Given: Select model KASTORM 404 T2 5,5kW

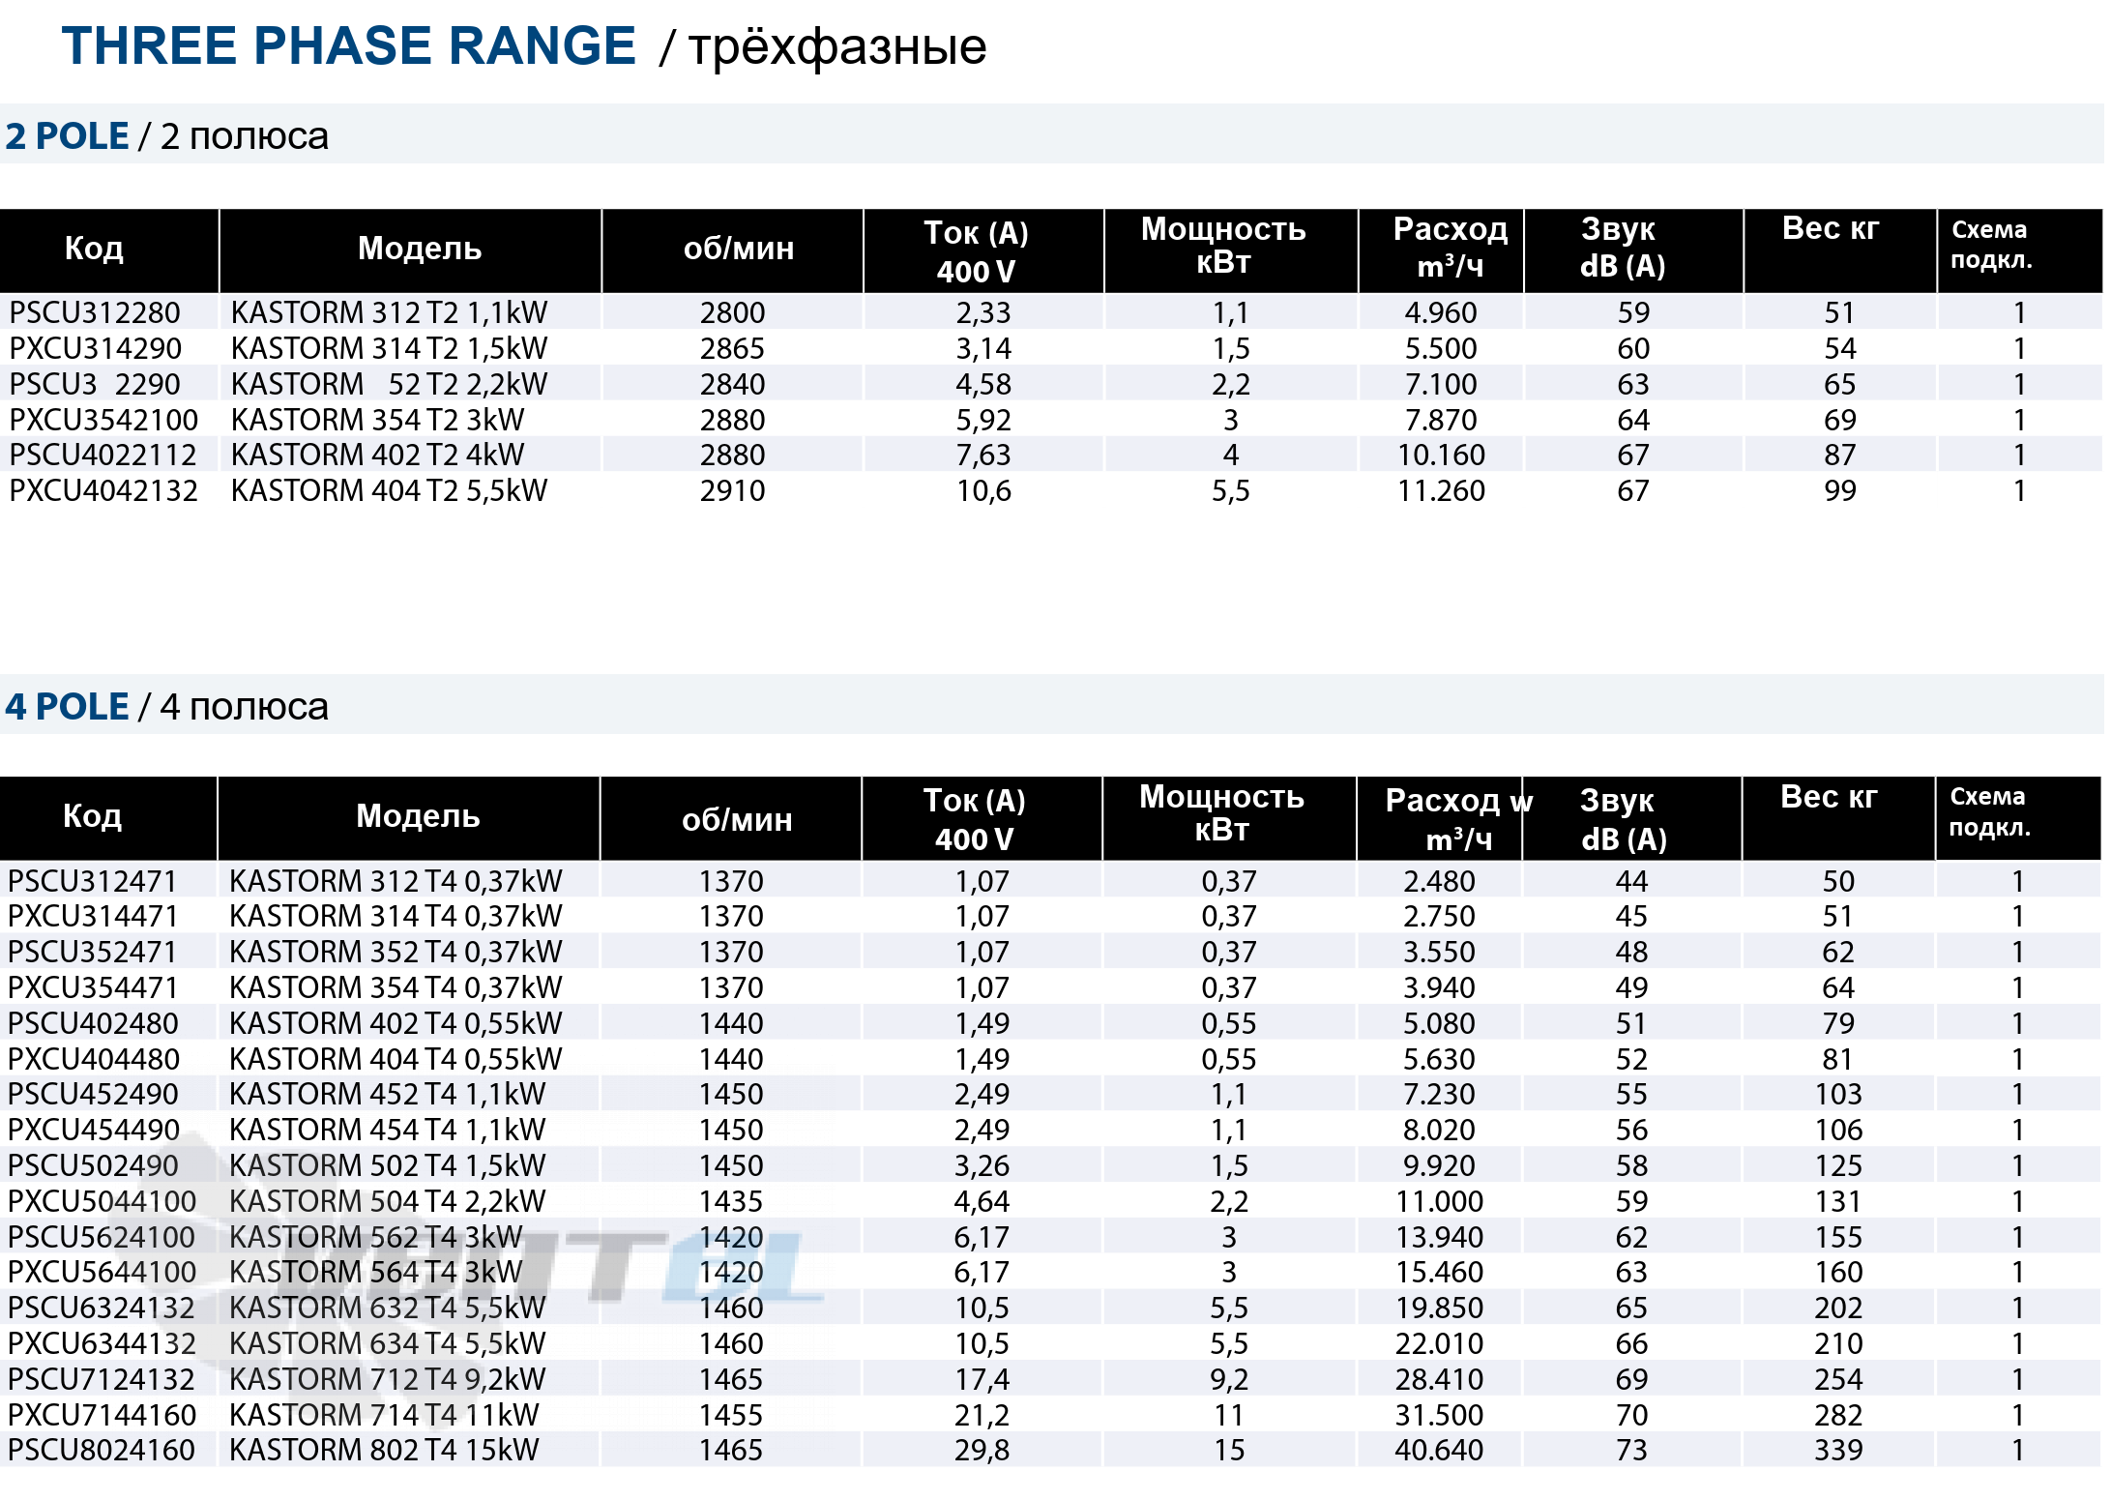Looking at the screenshot, I should pos(389,490).
